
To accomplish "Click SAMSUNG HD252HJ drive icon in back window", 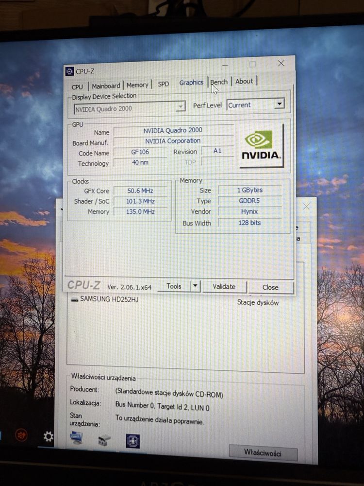I will pyautogui.click(x=74, y=299).
